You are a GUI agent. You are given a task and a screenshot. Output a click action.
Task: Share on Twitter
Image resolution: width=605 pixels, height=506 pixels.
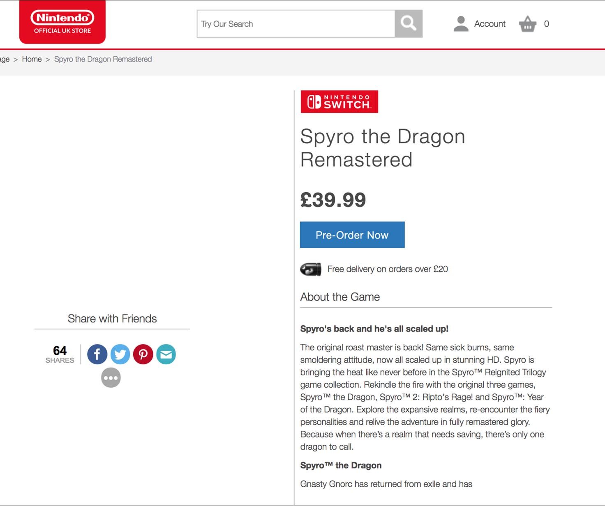[x=120, y=354]
